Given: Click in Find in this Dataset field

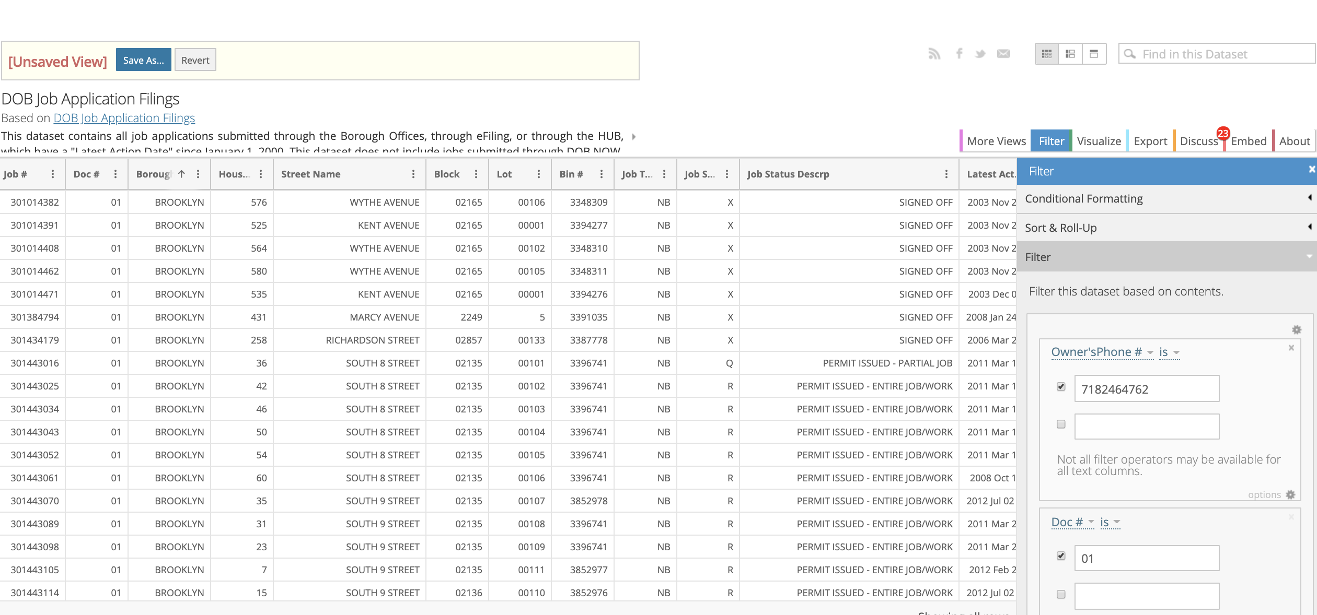Looking at the screenshot, I should click(x=1218, y=54).
